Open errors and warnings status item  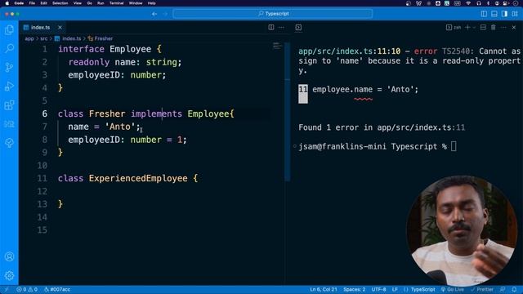(x=27, y=289)
